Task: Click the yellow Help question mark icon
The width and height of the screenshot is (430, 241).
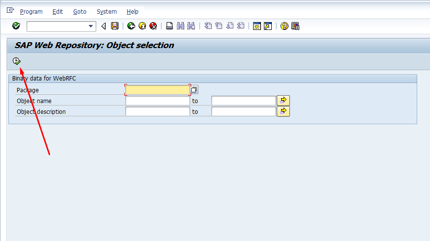Action: tap(285, 26)
